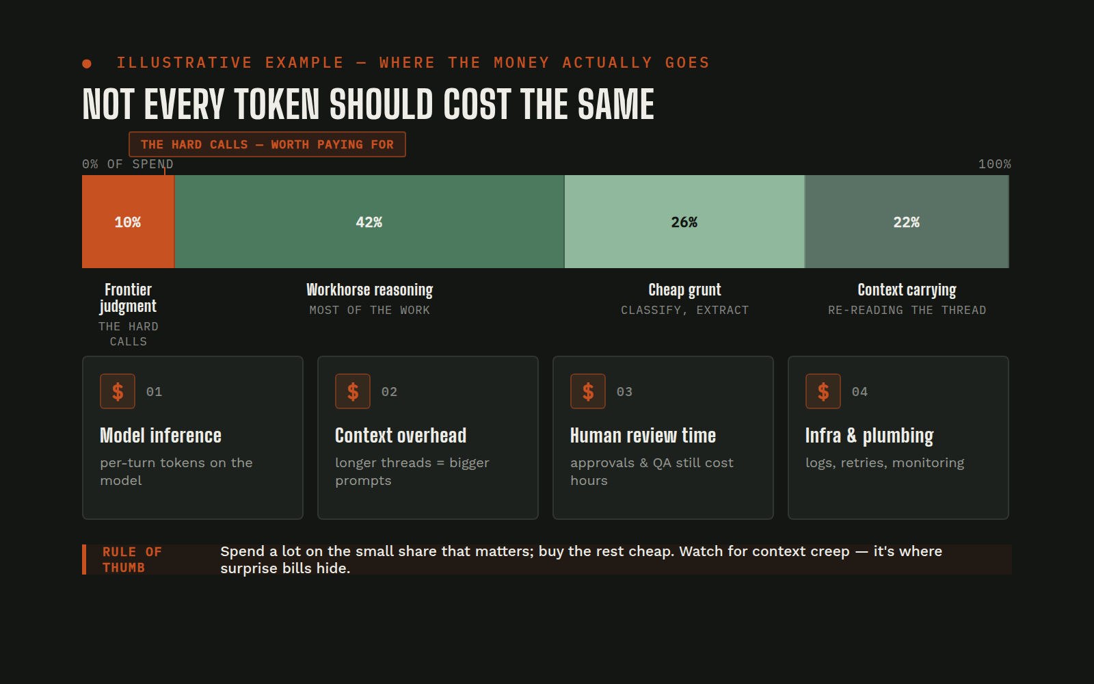The image size is (1094, 684).
Task: Click the 'Frontier judgment' label
Action: tap(128, 298)
